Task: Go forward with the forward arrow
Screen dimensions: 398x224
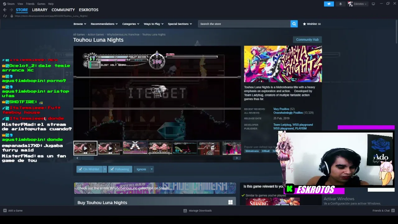Action: 11,10
